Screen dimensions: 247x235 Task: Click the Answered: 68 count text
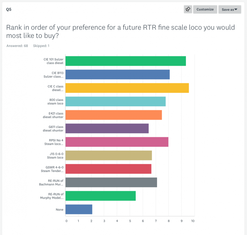[17, 46]
